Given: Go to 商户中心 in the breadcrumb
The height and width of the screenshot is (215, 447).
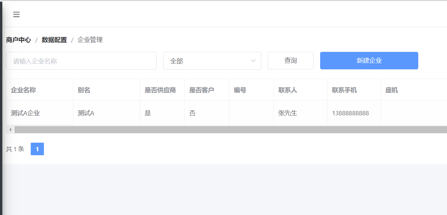Looking at the screenshot, I should click(19, 40).
